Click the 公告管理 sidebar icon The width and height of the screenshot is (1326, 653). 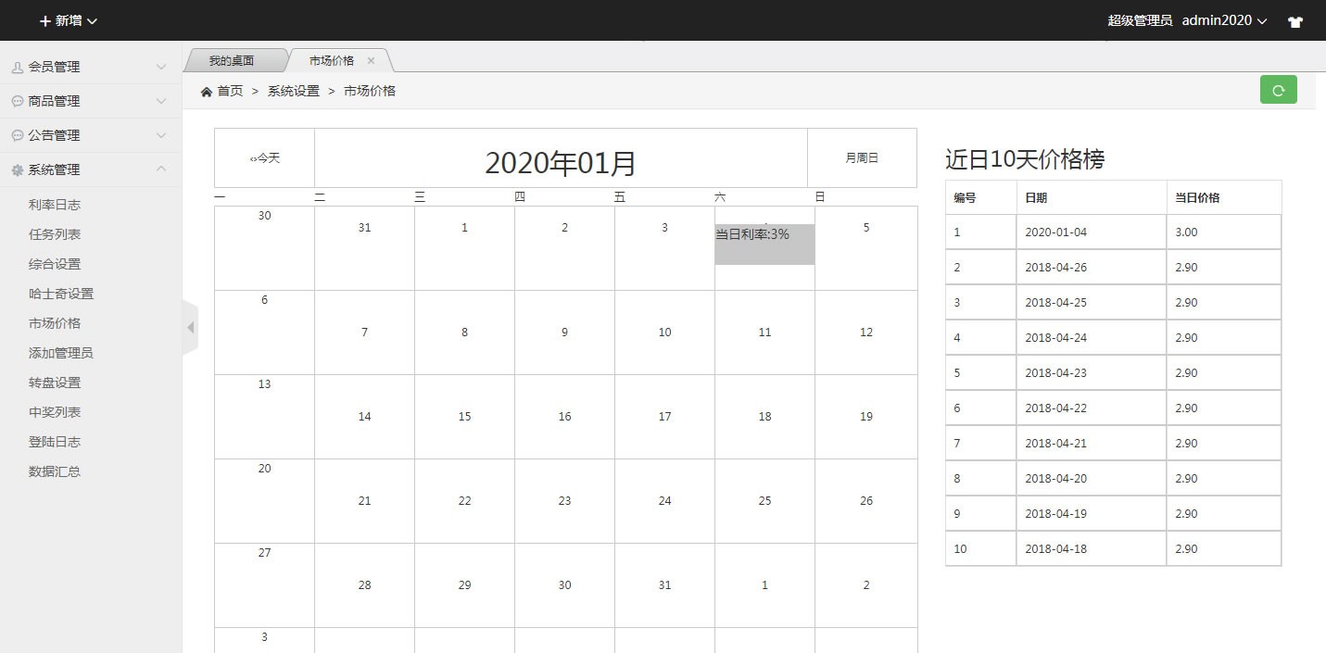click(17, 136)
